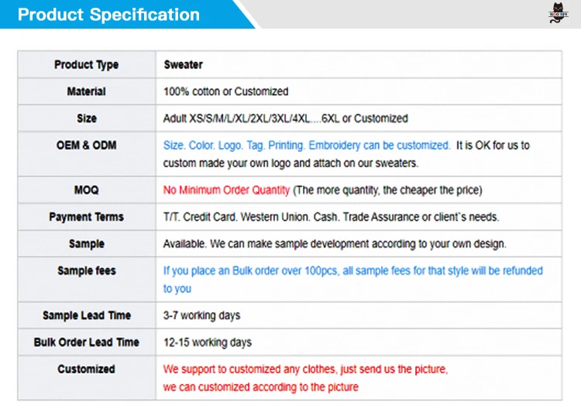
Task: Click red No Minimum Order Quantity text
Action: pyautogui.click(x=226, y=190)
